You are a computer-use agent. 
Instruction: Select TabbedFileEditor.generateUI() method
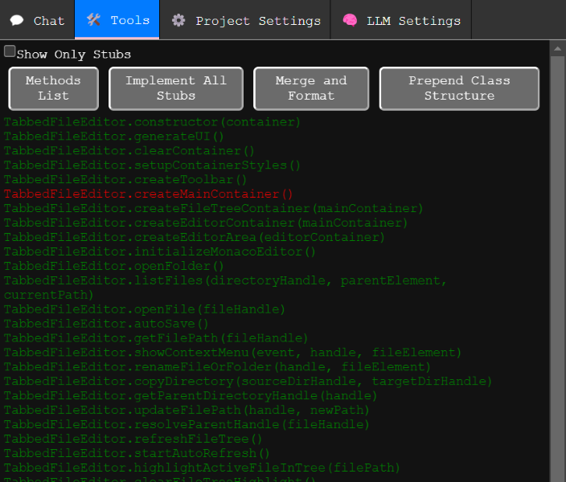coord(113,137)
